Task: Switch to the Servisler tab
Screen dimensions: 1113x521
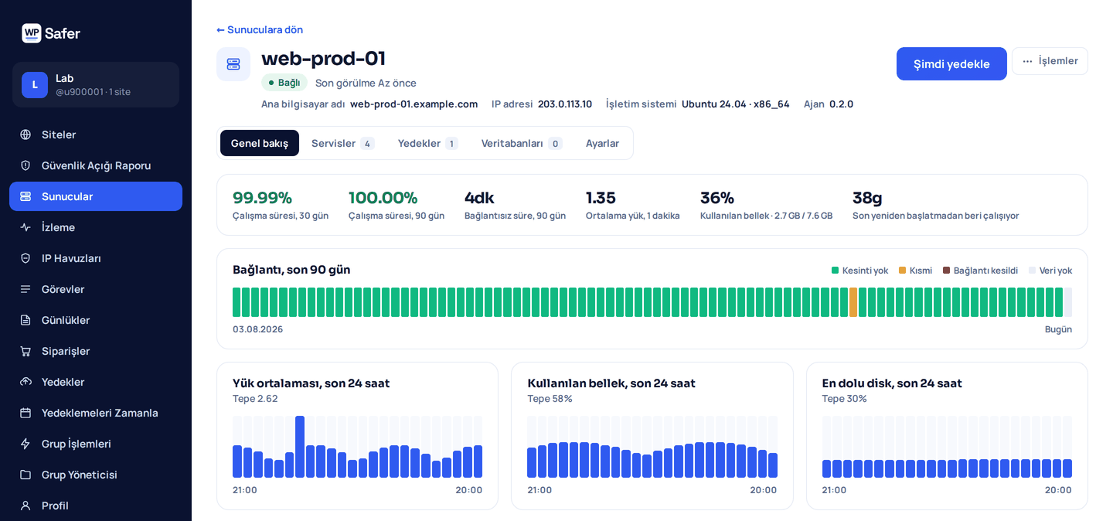Action: click(343, 143)
